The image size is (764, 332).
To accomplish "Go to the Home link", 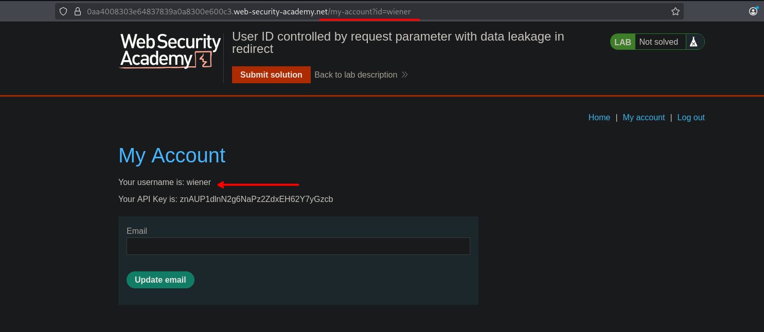I will tap(599, 118).
